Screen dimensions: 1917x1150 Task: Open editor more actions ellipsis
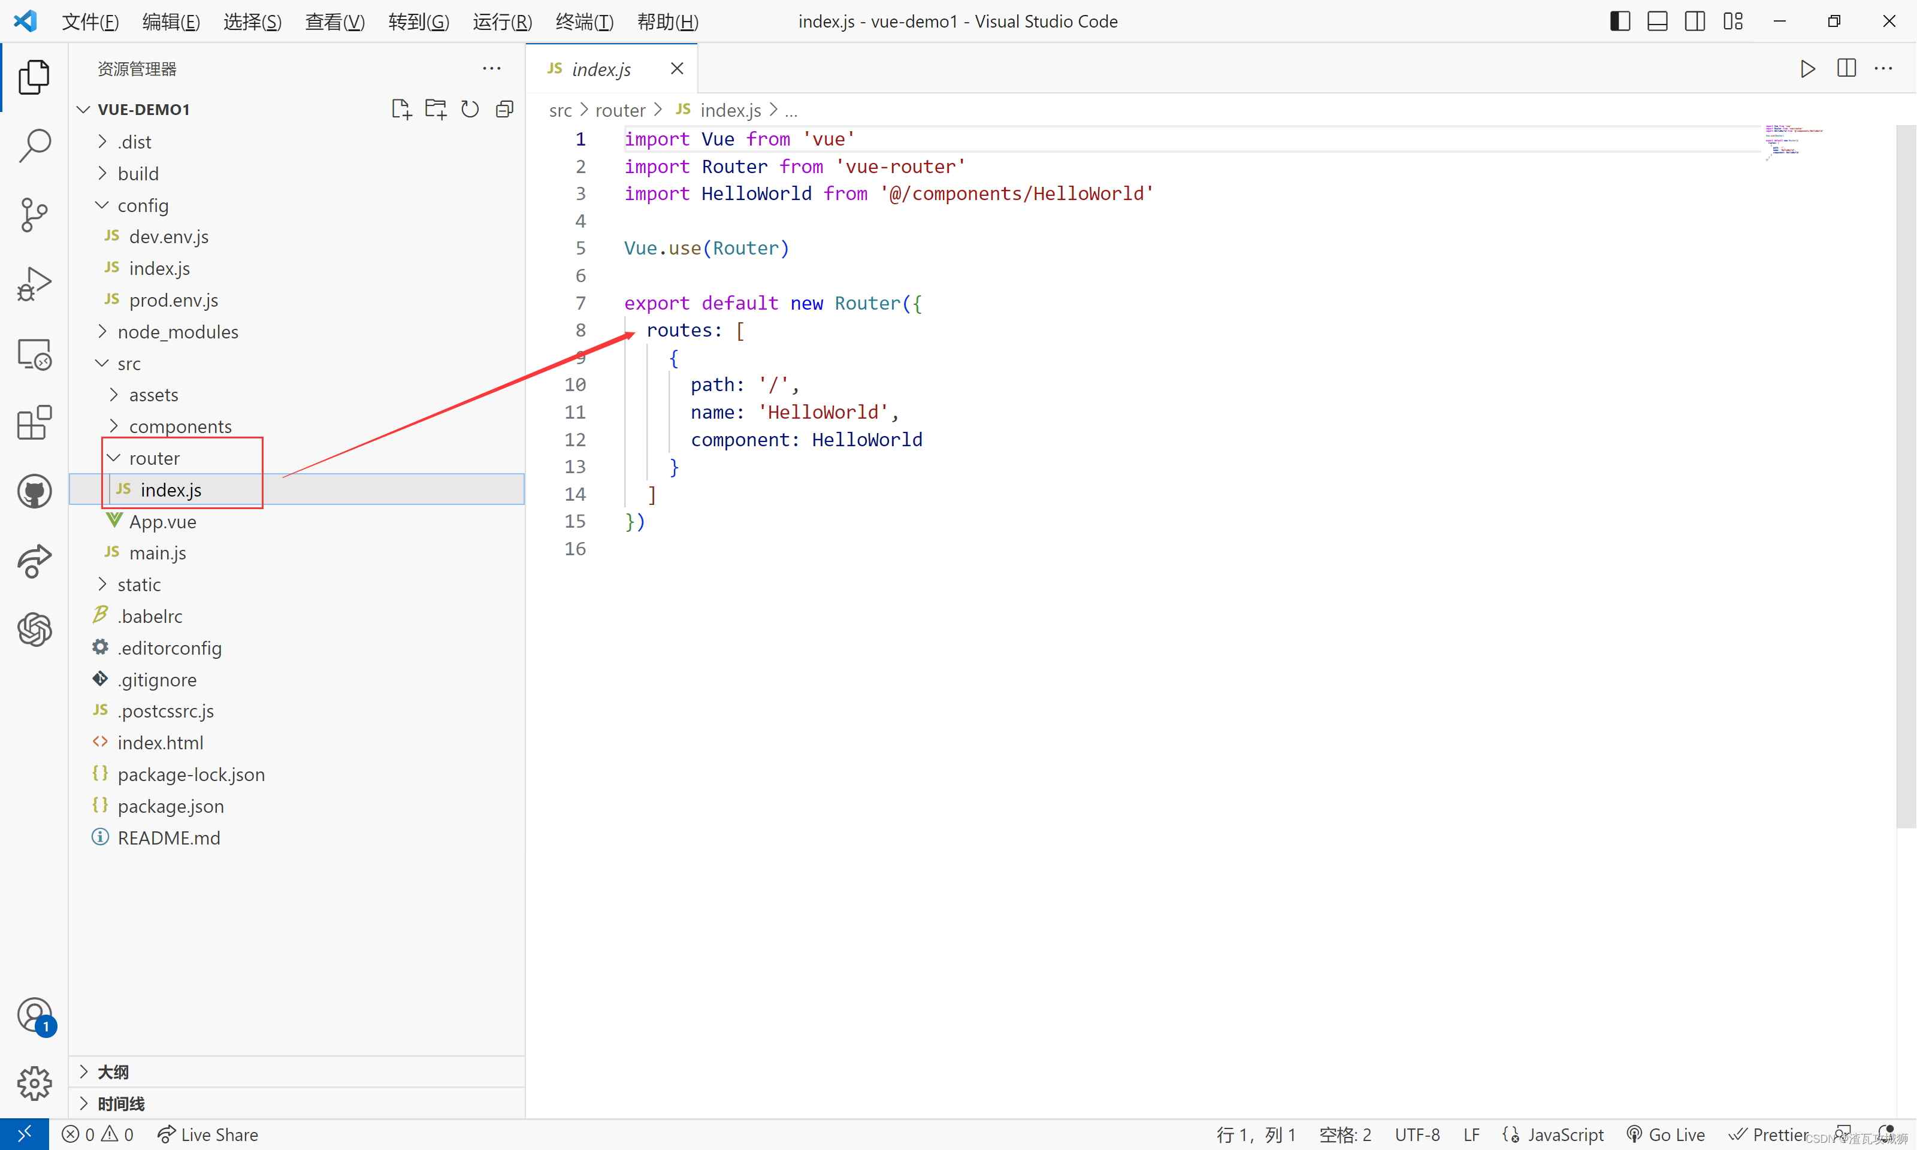[x=1883, y=68]
